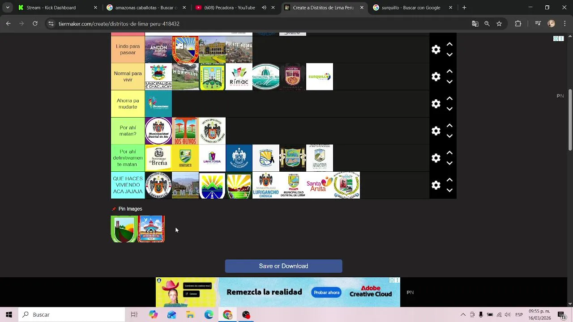Screen dimensions: 573x322
Task: Open zoom level icon in address bar
Action: point(487,24)
